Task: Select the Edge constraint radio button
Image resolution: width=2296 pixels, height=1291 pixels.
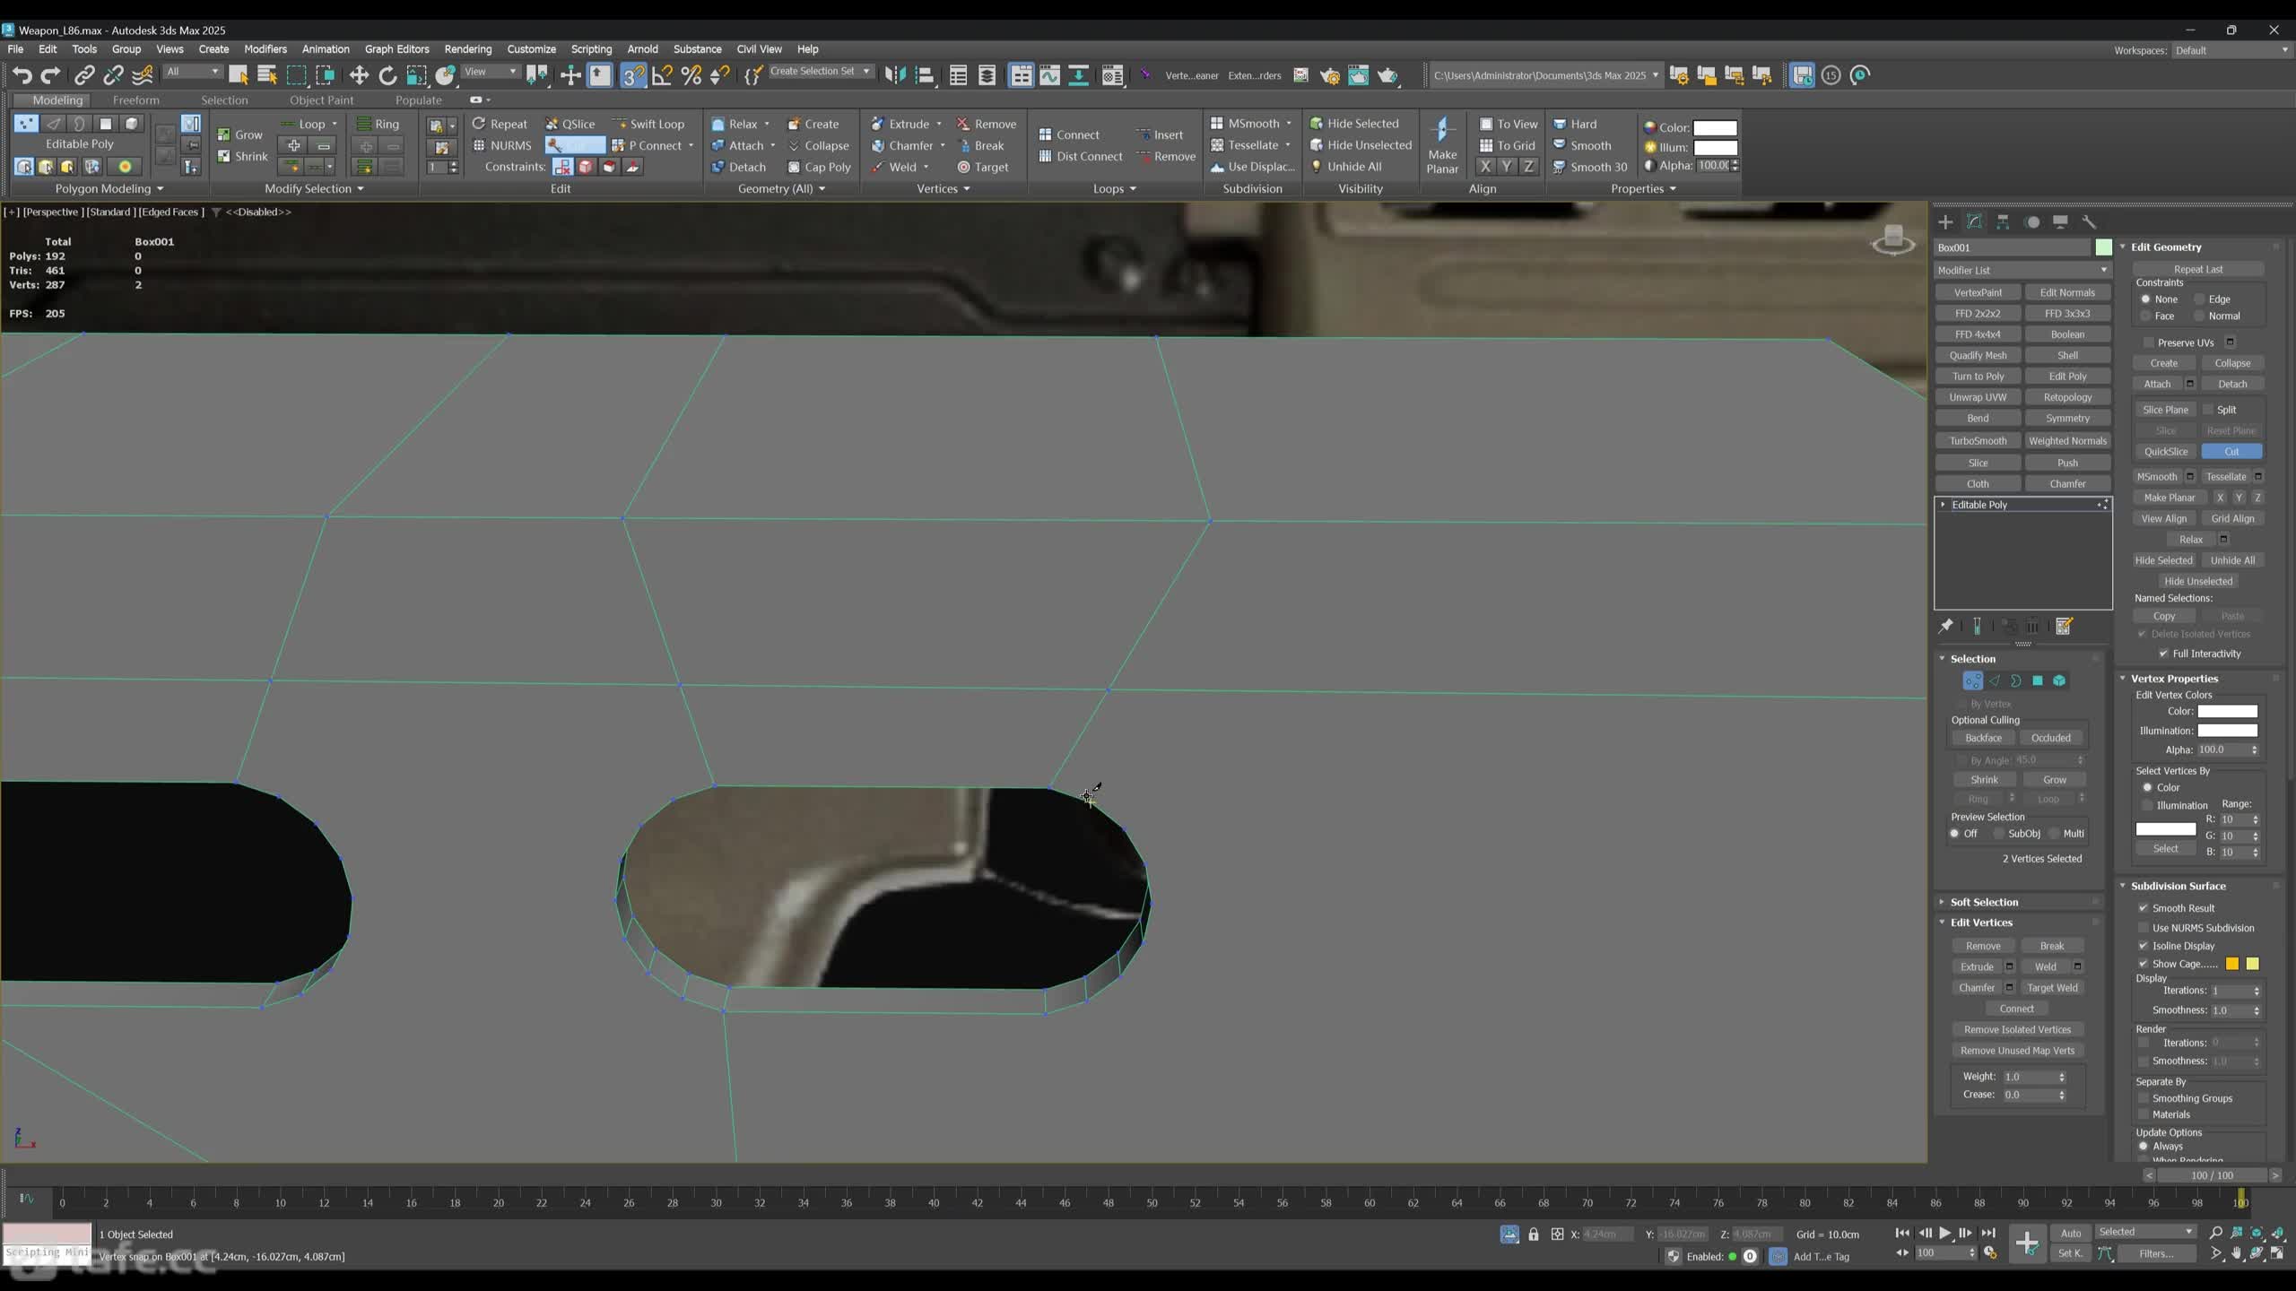Action: pyautogui.click(x=2199, y=299)
